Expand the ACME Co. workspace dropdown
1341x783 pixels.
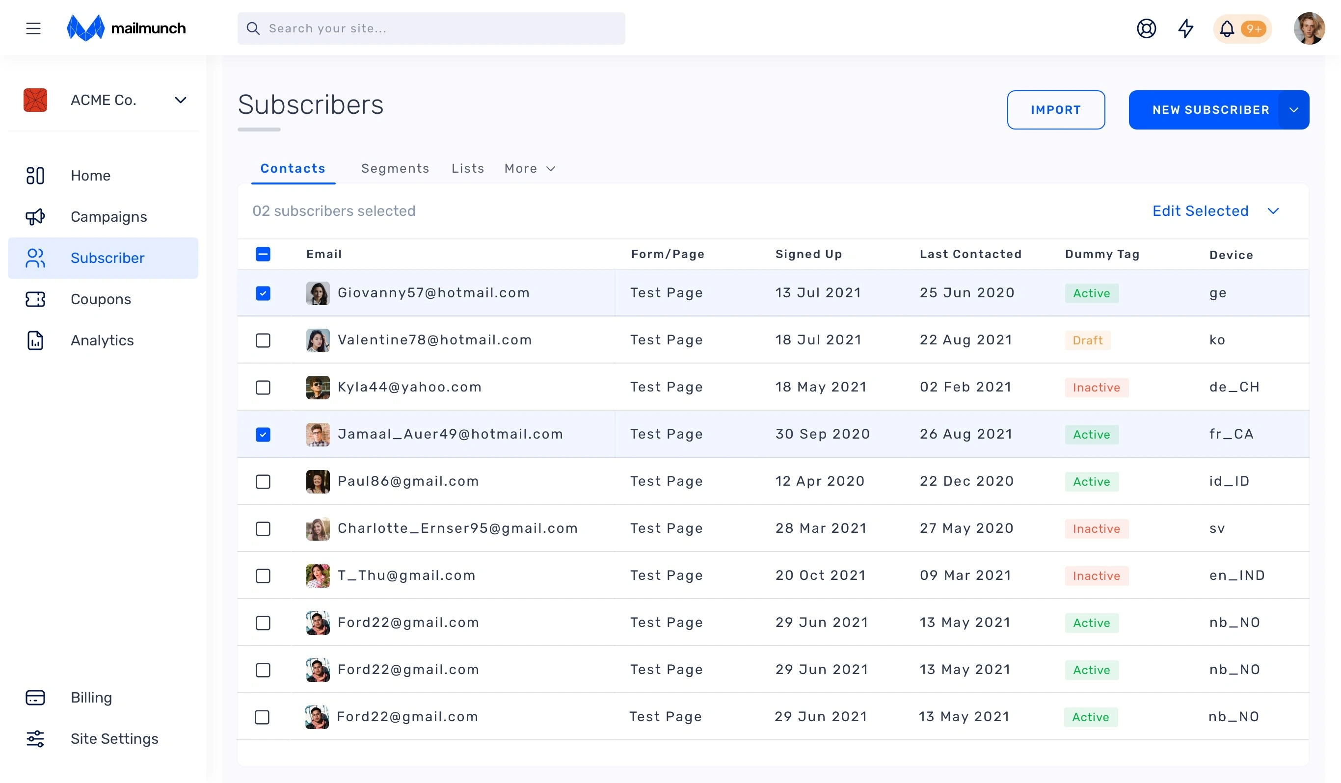click(x=181, y=100)
